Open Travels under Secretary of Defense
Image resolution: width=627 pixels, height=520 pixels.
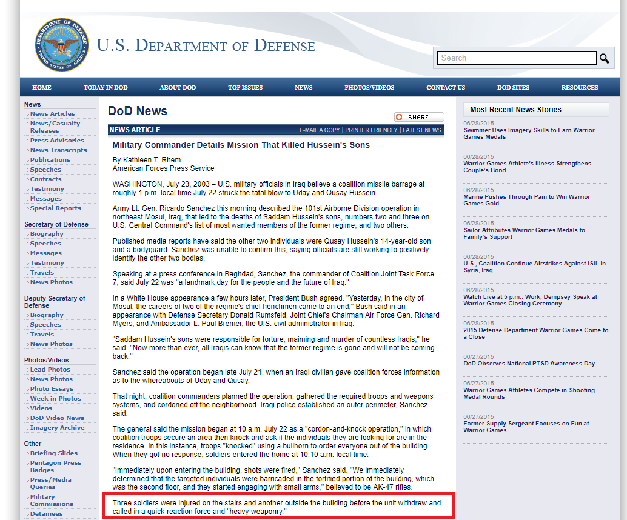42,273
